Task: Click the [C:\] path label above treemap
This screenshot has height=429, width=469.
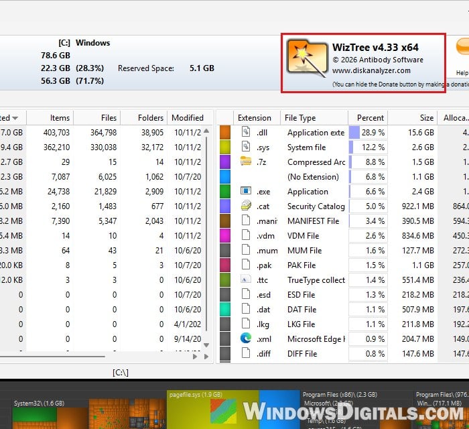Action: pyautogui.click(x=121, y=372)
